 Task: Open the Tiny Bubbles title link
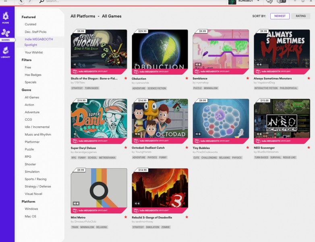[201, 148]
